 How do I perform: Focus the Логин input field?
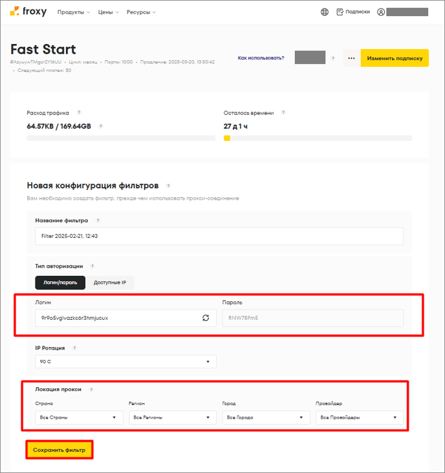point(125,318)
